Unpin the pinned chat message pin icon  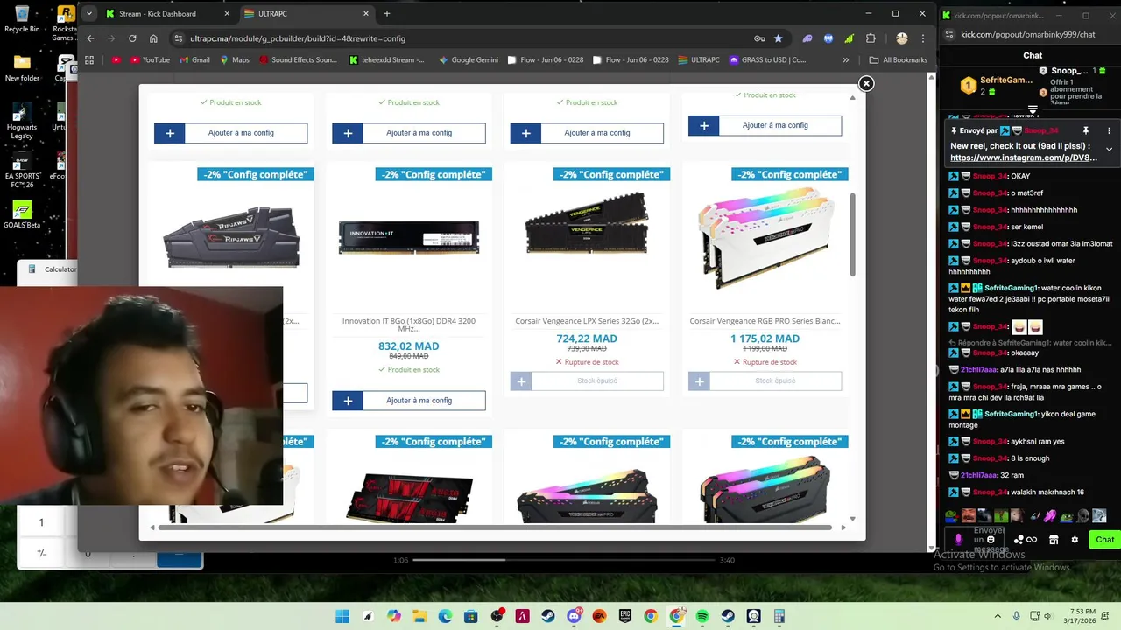coord(1086,130)
